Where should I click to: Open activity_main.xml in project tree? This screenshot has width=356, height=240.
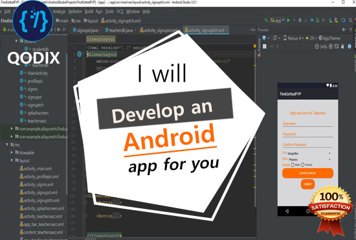(36, 169)
